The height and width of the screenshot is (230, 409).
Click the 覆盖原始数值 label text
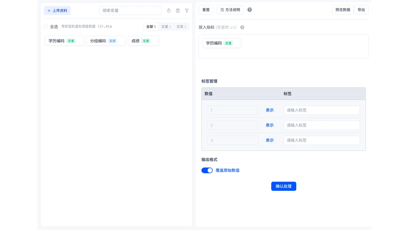228,170
